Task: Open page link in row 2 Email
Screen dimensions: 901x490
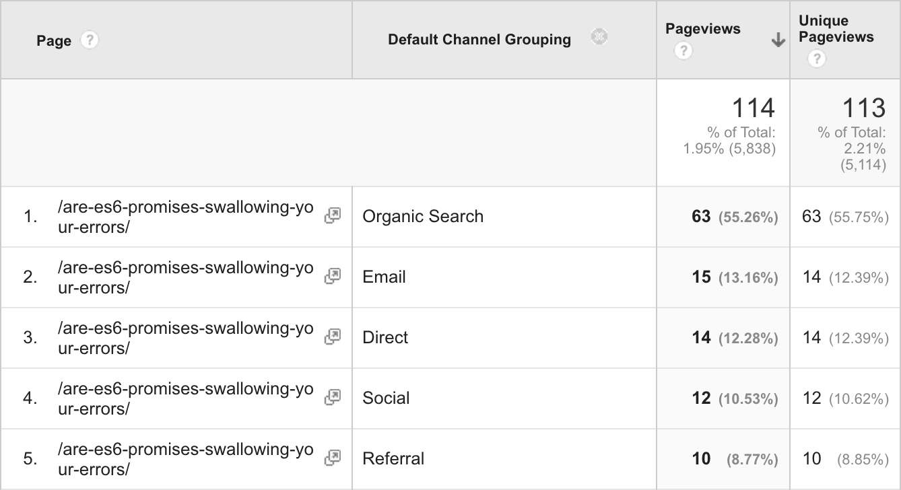Action: pyautogui.click(x=186, y=277)
